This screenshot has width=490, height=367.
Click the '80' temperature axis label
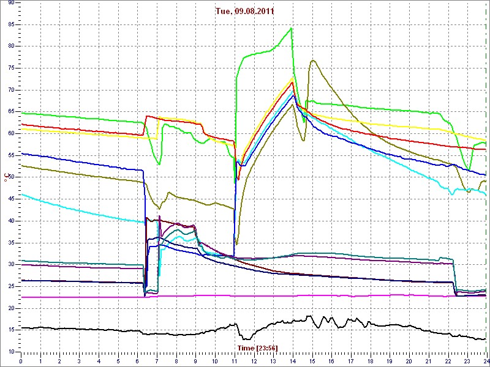pyautogui.click(x=10, y=46)
